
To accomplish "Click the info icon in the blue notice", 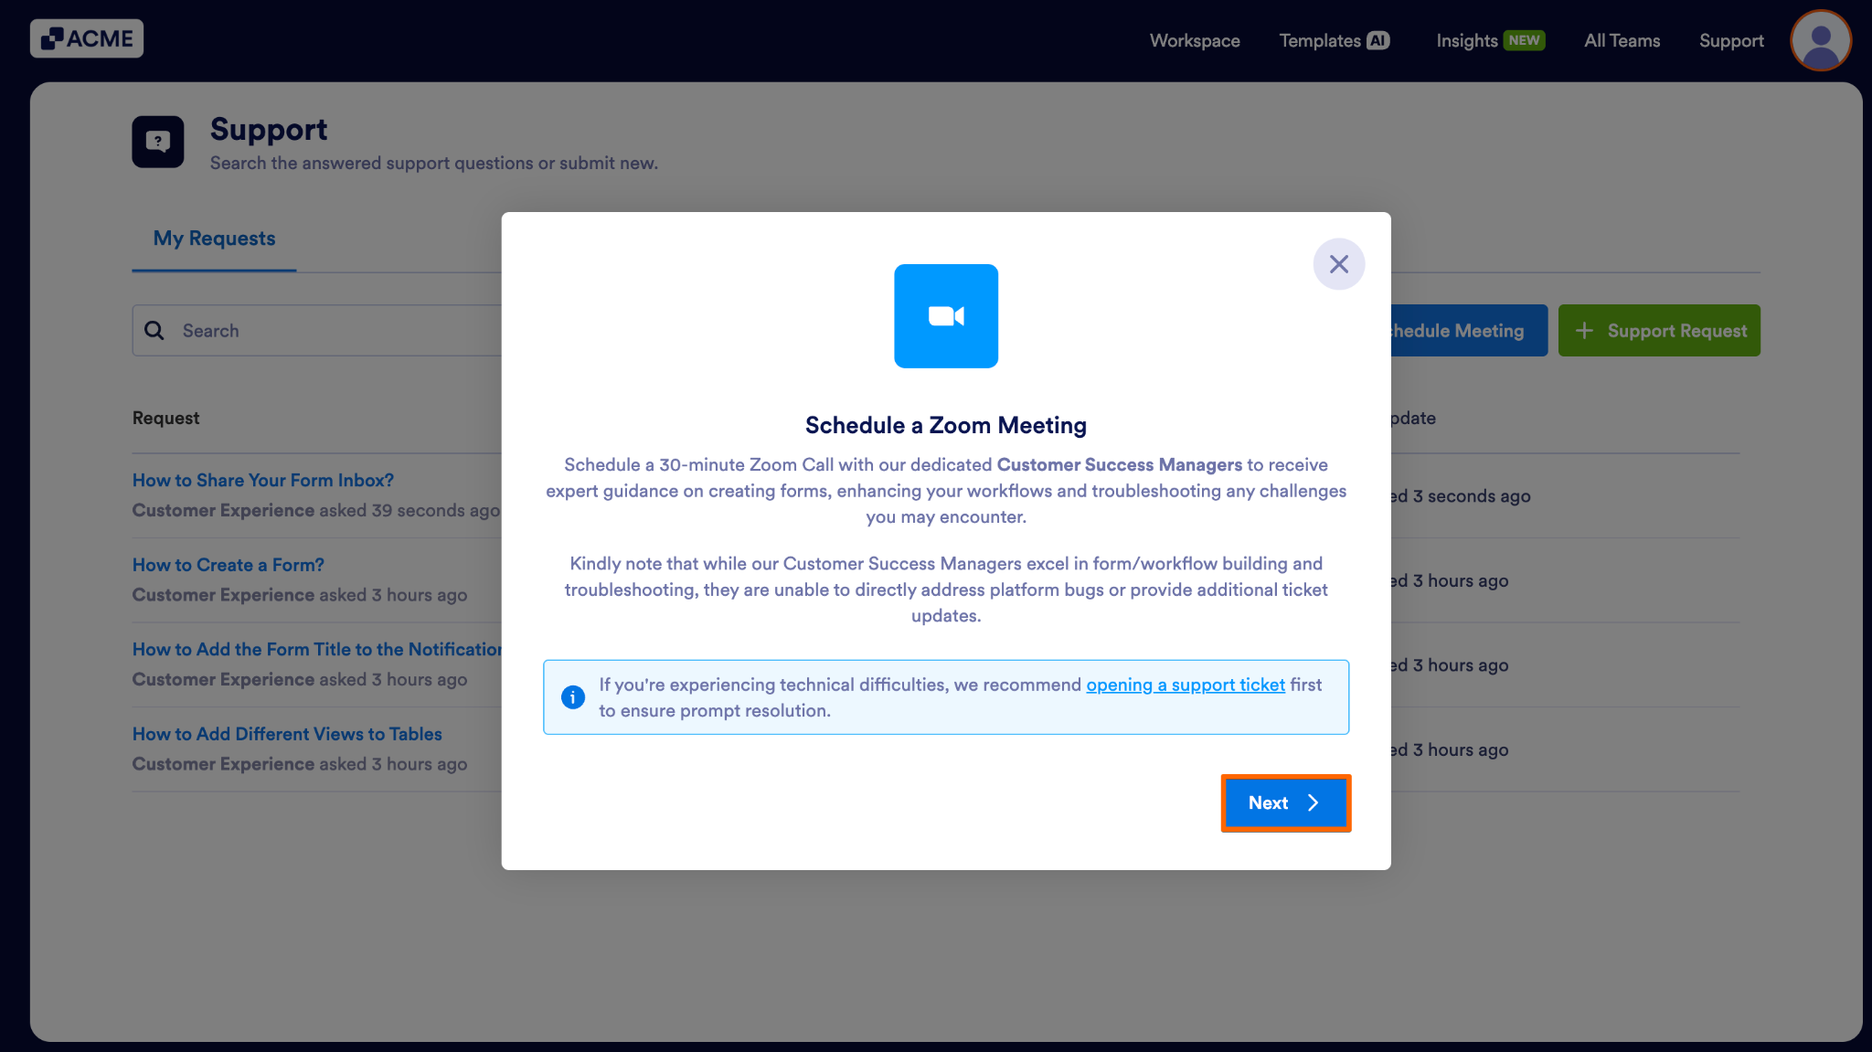I will [x=573, y=696].
